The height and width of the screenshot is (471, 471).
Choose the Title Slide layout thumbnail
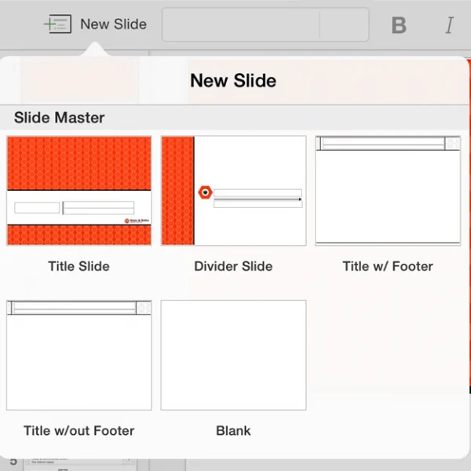(79, 191)
